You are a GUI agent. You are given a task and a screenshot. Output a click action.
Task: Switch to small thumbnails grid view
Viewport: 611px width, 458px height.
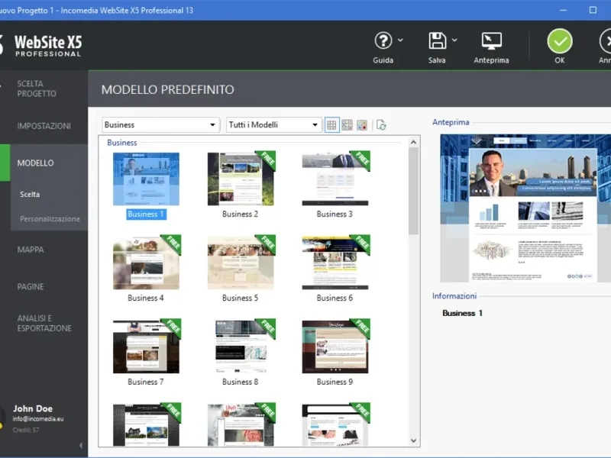[347, 125]
